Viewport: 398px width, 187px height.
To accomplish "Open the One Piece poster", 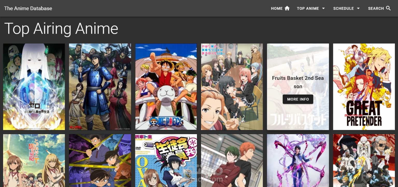I will click(166, 87).
